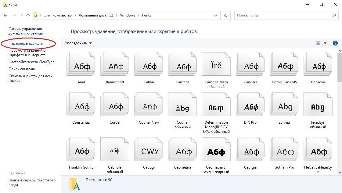This screenshot has width=342, height=193.
Task: Click the vertical scrollbar thumb
Action: pos(340,67)
